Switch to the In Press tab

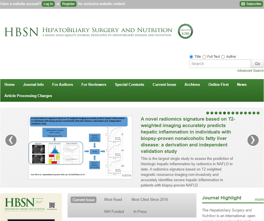140,211
